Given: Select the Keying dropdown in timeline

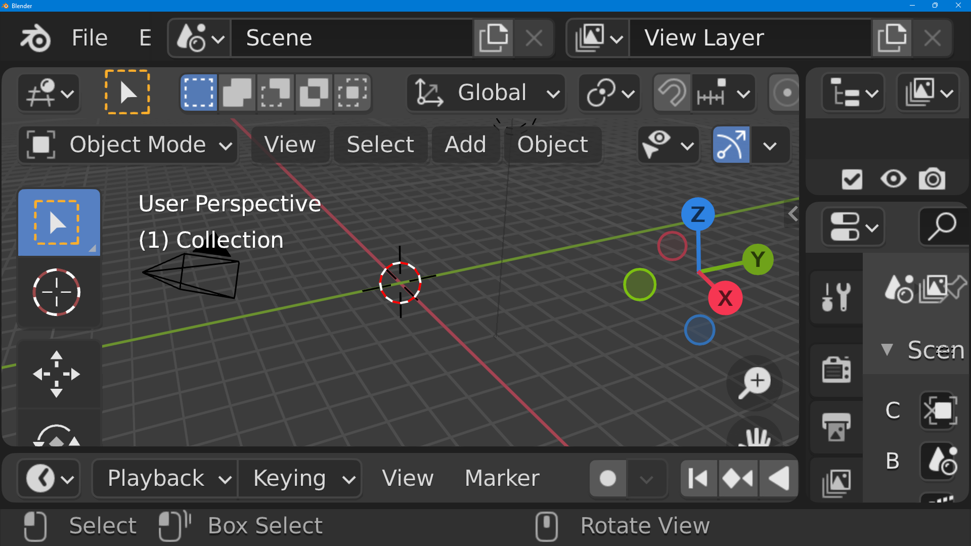Looking at the screenshot, I should click(301, 478).
